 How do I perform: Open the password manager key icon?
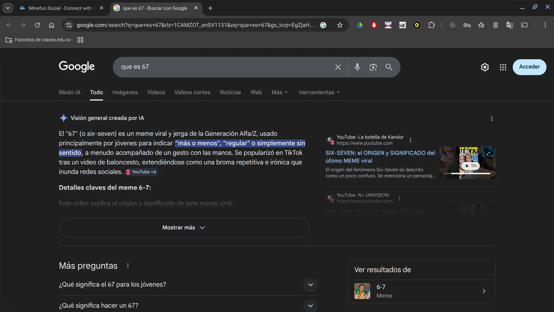pyautogui.click(x=467, y=25)
